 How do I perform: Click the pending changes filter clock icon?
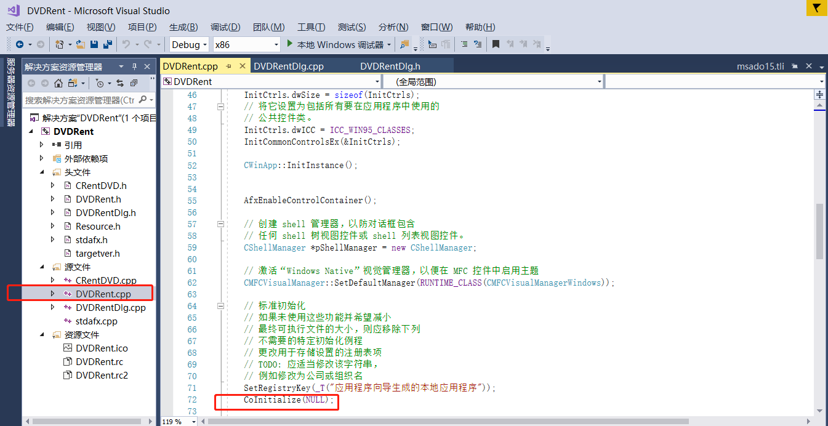[100, 83]
